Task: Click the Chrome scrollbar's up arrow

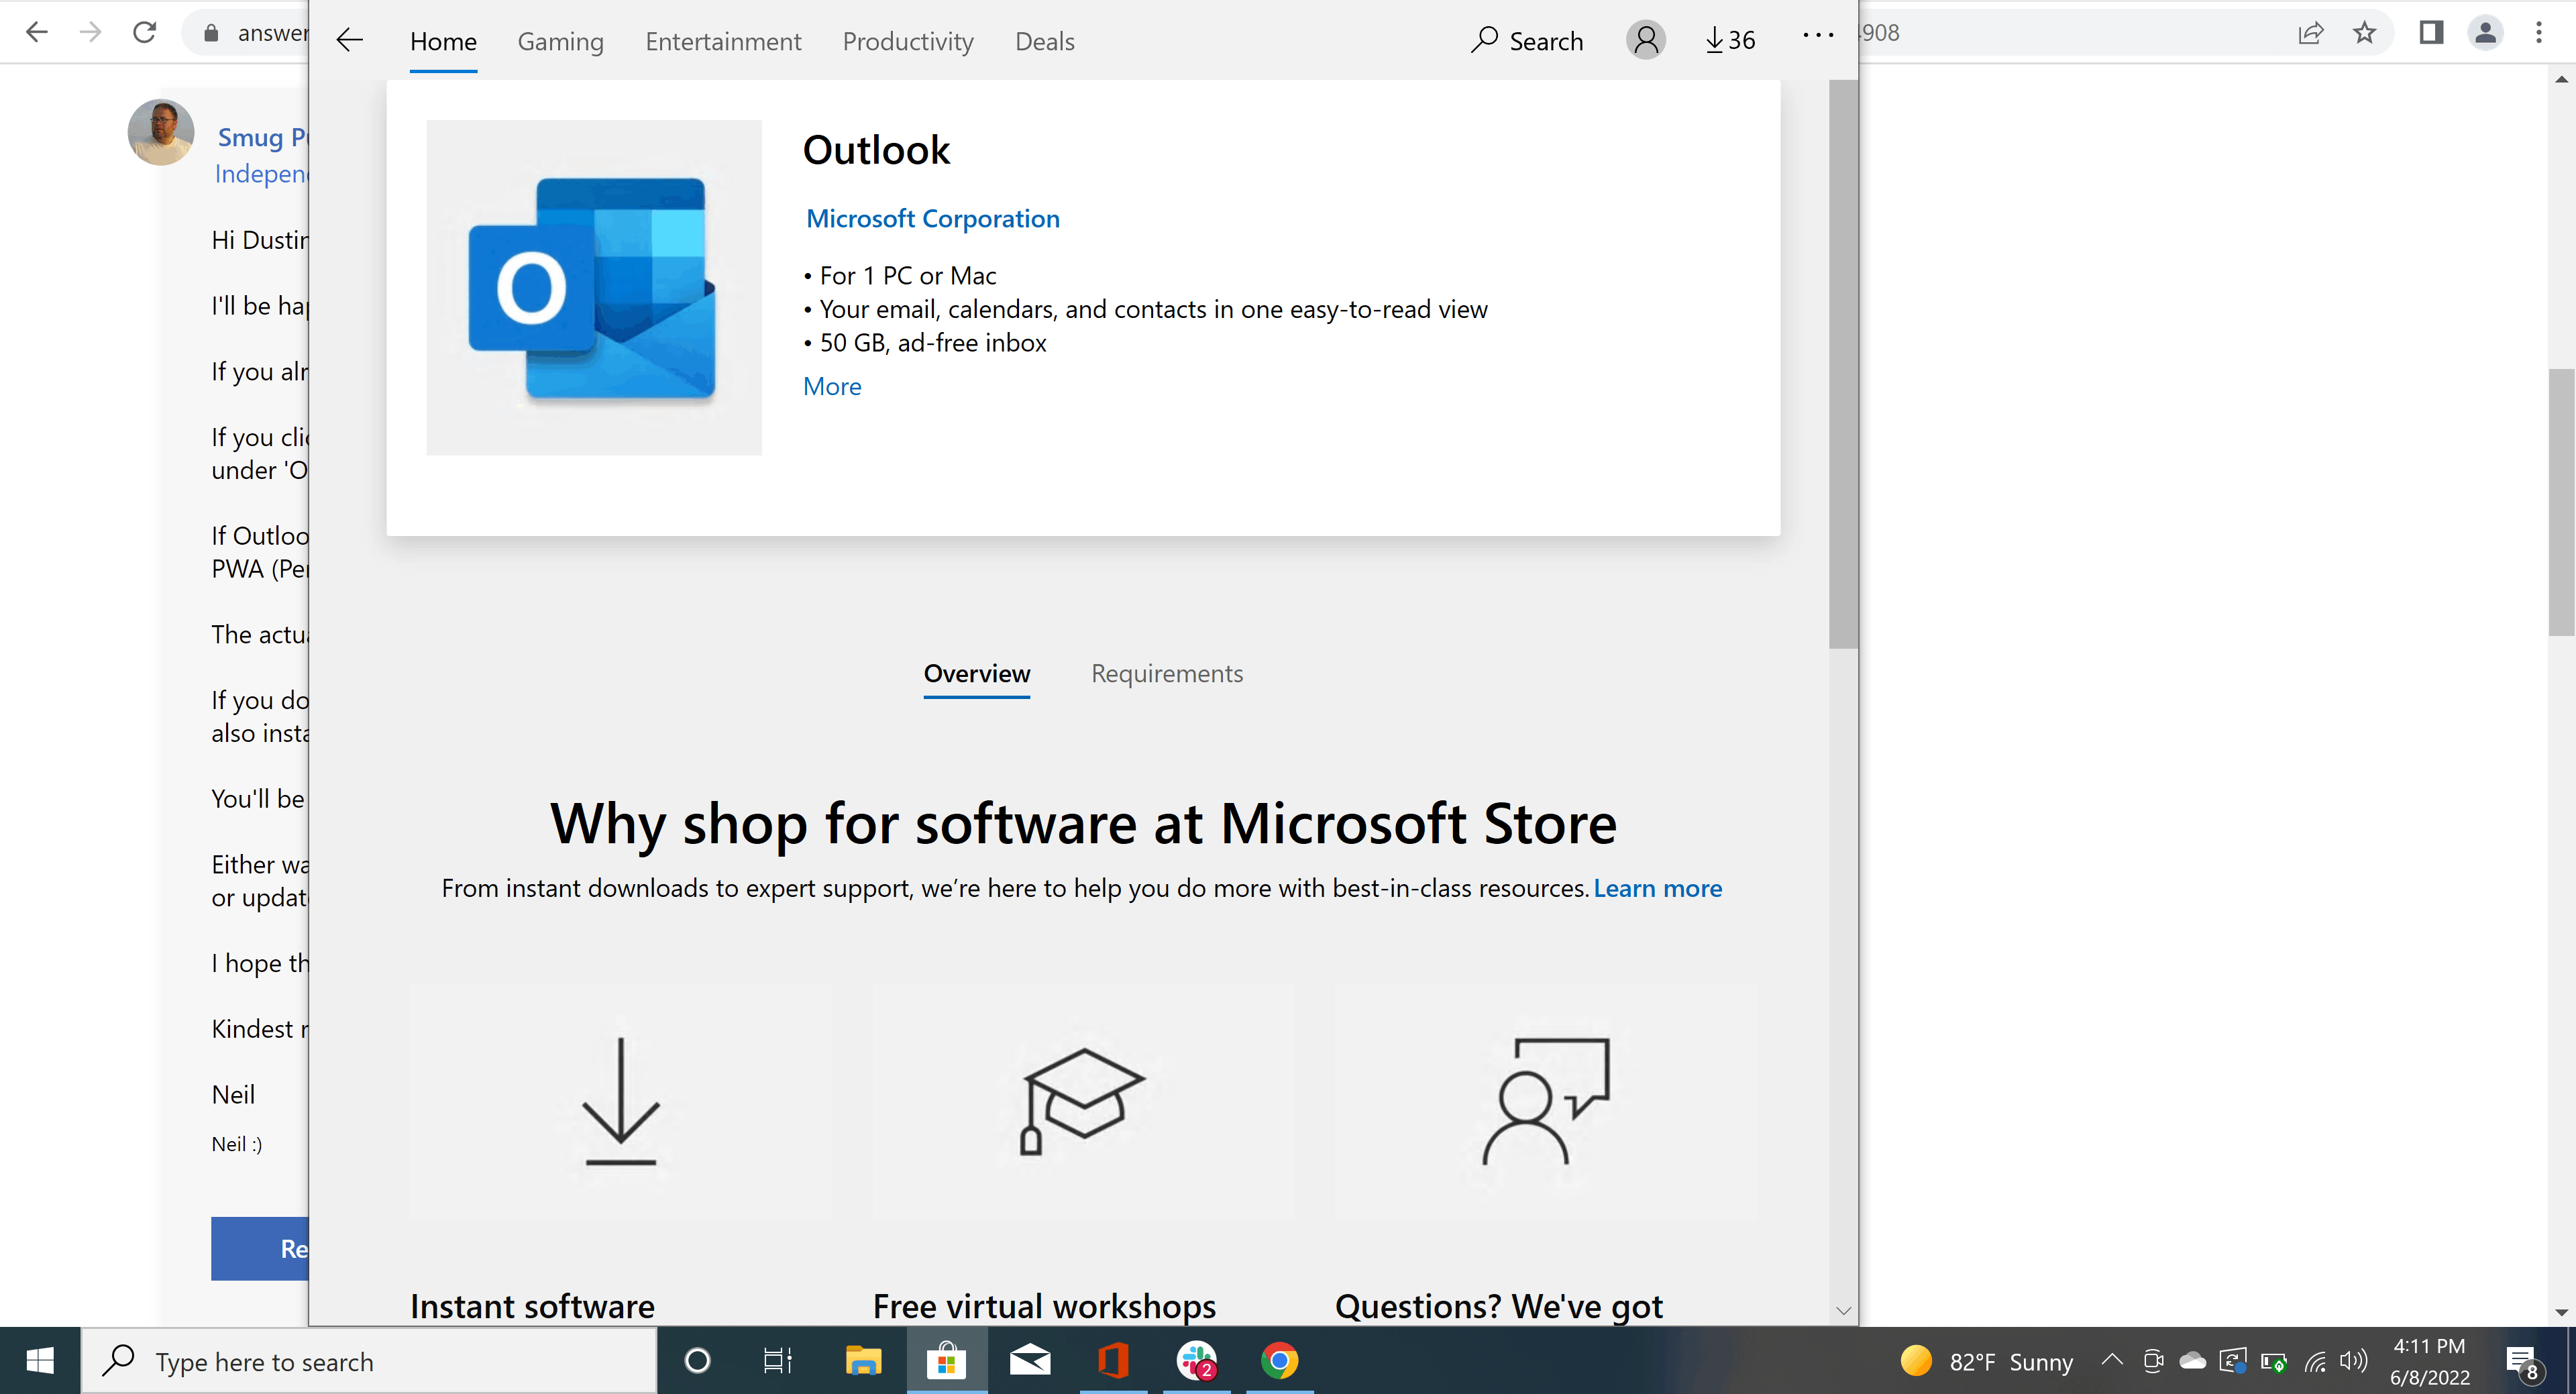Action: point(2561,79)
